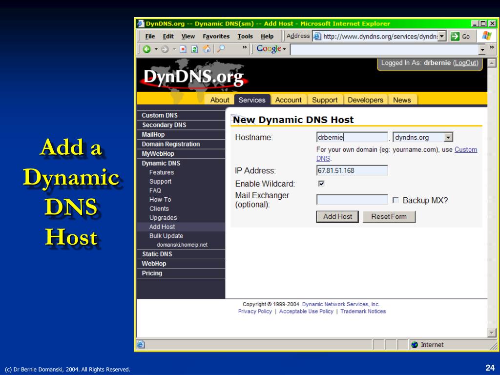Click the Mail Exchanger input field
500x375 pixels.
352,200
